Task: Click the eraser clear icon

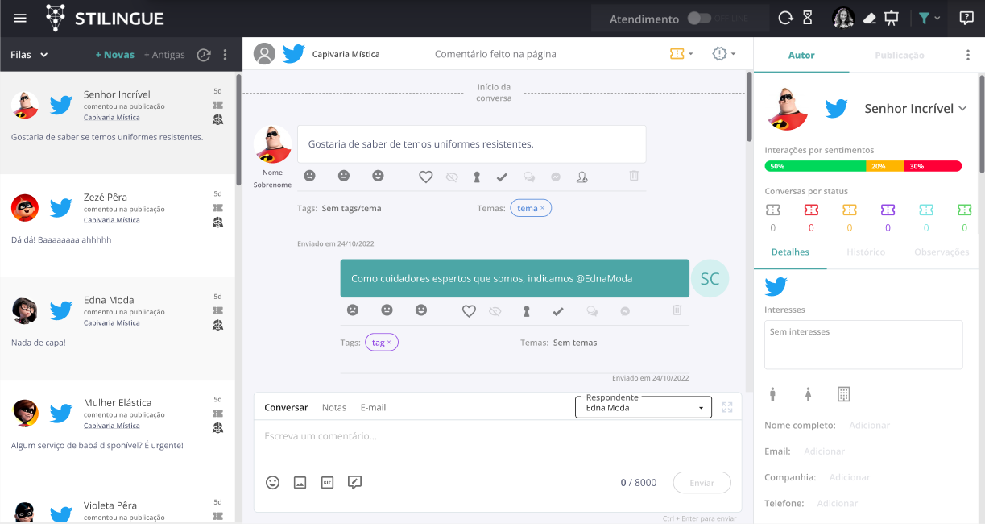Action: tap(869, 18)
